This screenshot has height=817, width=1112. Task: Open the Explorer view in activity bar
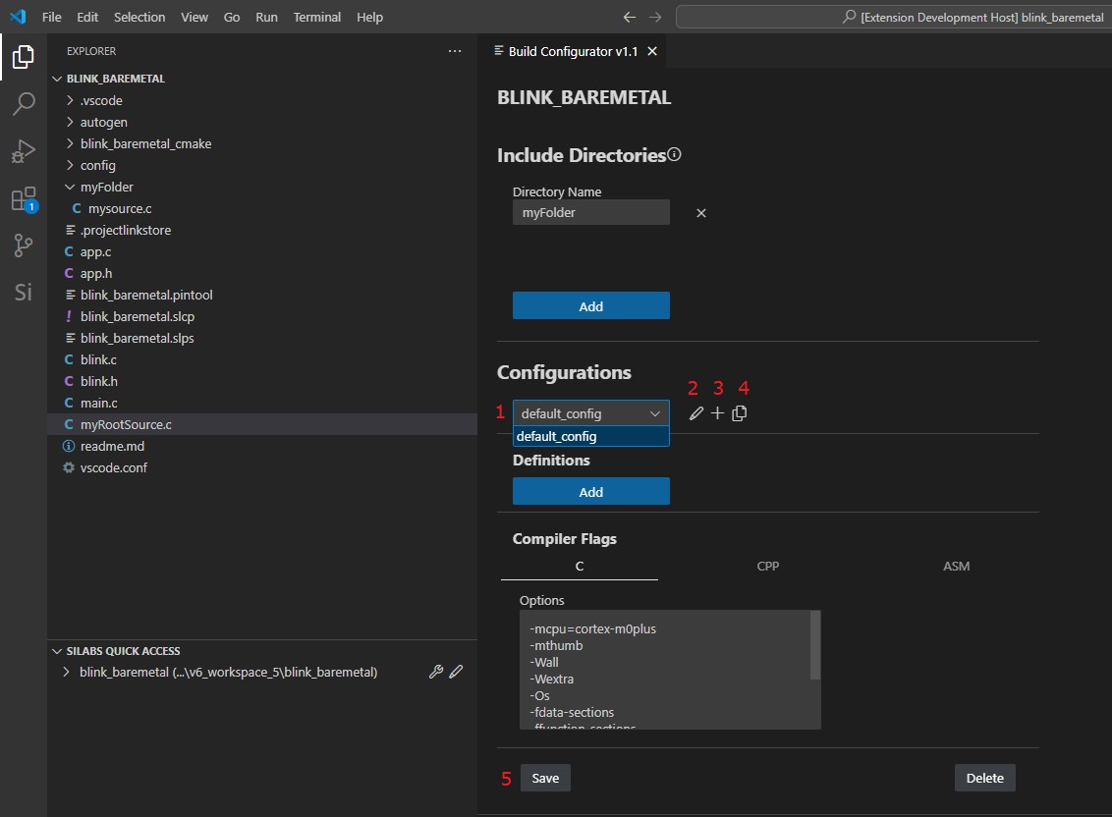tap(23, 57)
